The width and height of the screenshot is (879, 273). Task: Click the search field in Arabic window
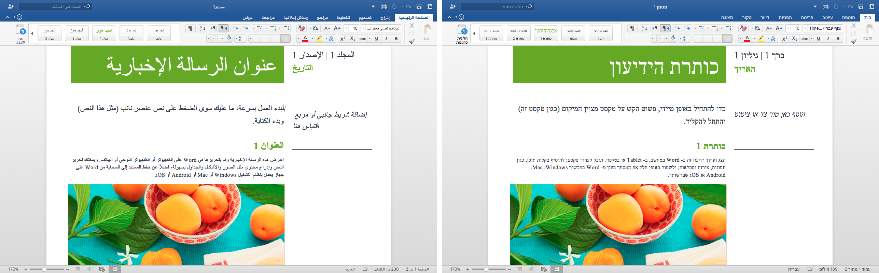55,6
